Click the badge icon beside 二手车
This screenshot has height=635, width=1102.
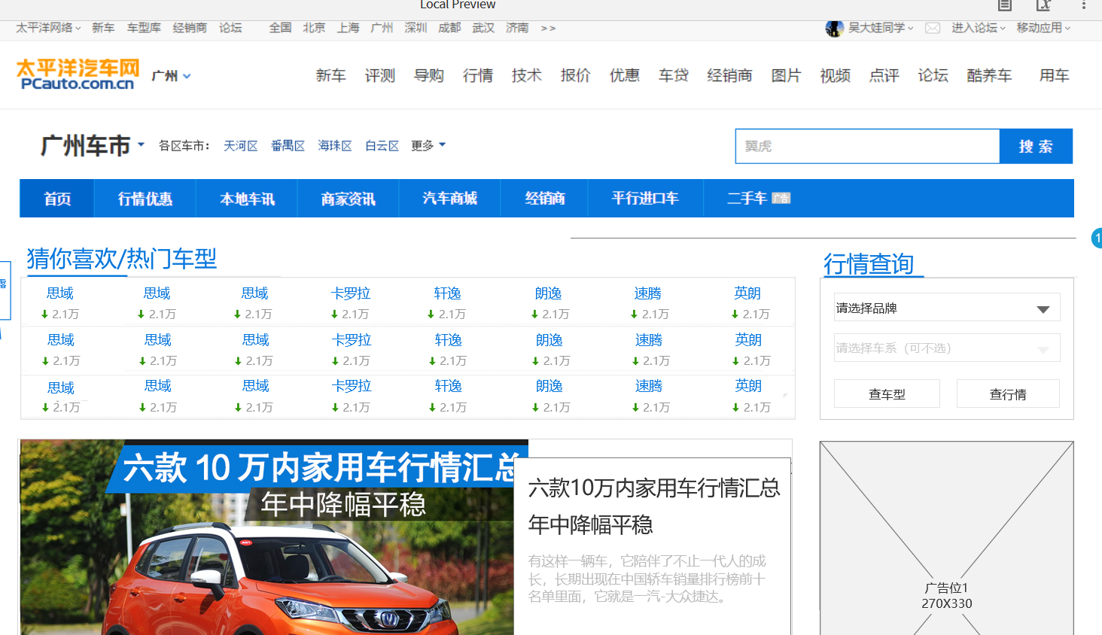(x=781, y=198)
